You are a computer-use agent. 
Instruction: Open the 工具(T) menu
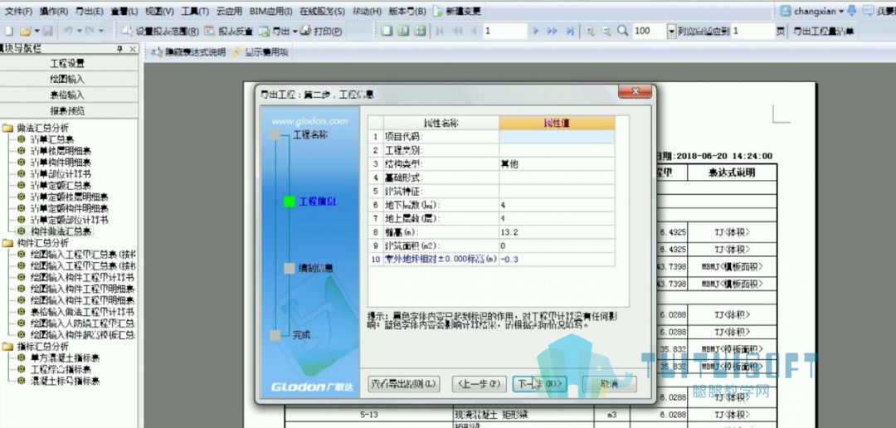(196, 11)
